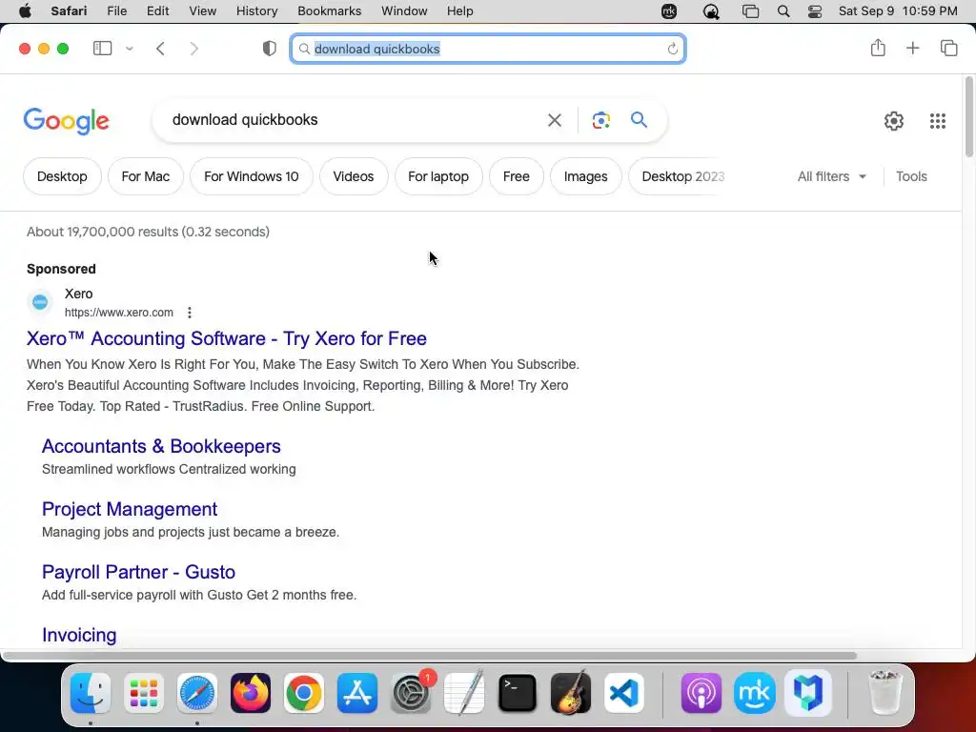
Task: Click the vertical page scrollbar
Action: pyautogui.click(x=968, y=116)
